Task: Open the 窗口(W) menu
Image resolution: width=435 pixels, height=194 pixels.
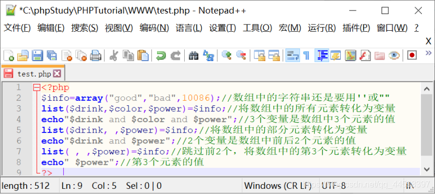Action: (392, 28)
